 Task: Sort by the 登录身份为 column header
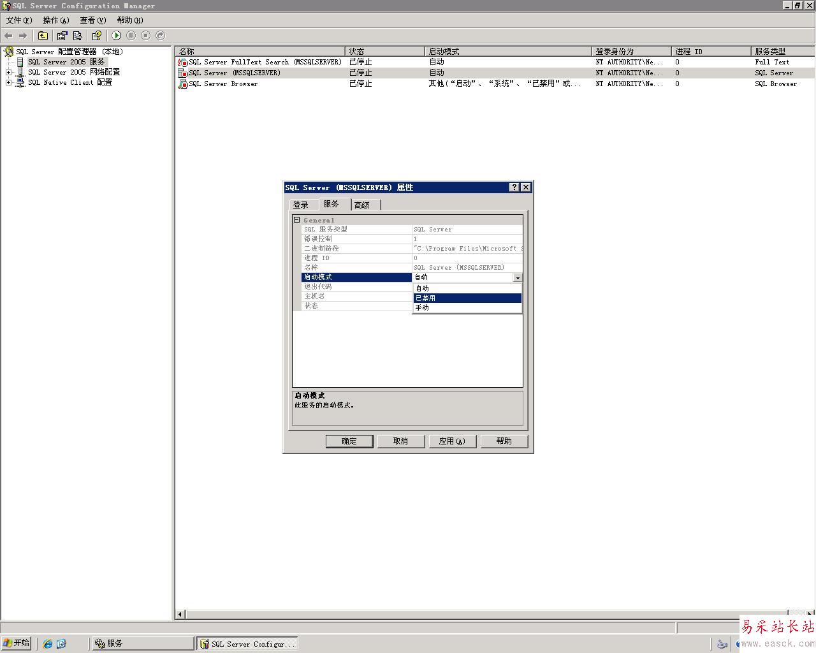click(632, 51)
